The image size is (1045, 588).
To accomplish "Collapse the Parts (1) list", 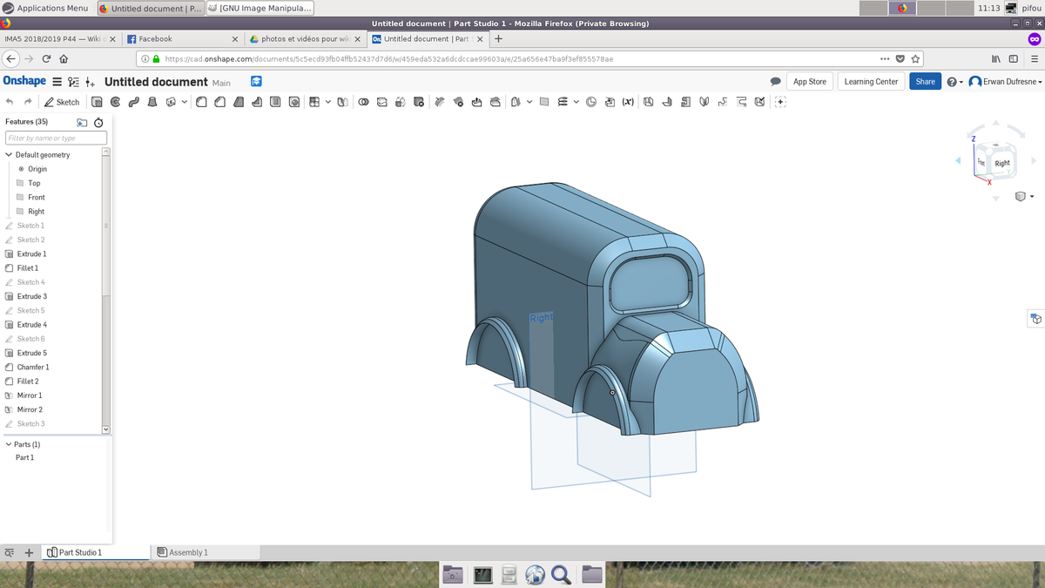I will 9,444.
